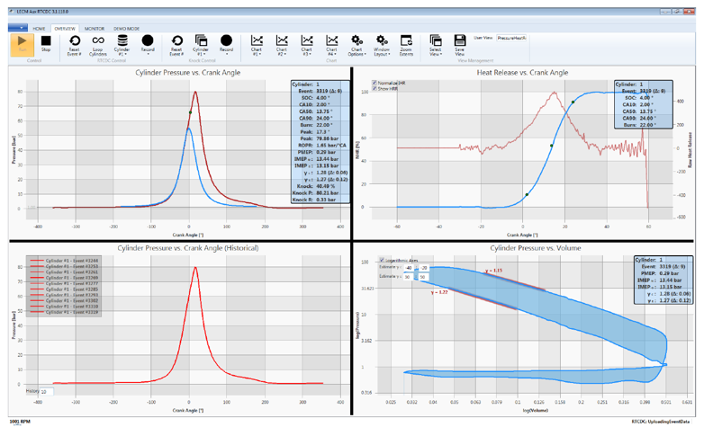
Task: Click Record in RTCDC Control group
Action: tap(148, 45)
